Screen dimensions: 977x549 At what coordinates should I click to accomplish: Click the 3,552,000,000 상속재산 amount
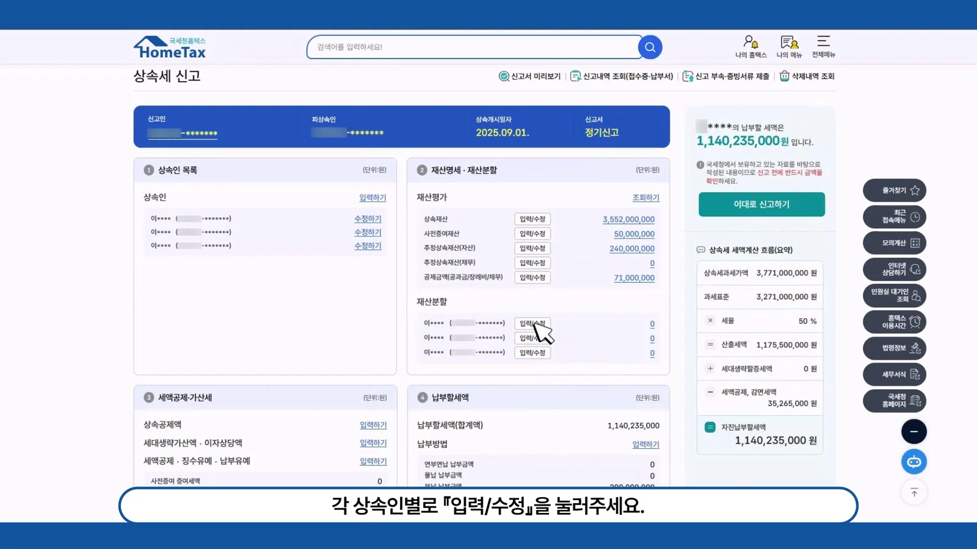click(628, 220)
